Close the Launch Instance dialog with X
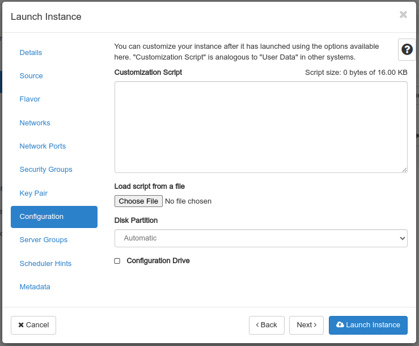 (403, 14)
